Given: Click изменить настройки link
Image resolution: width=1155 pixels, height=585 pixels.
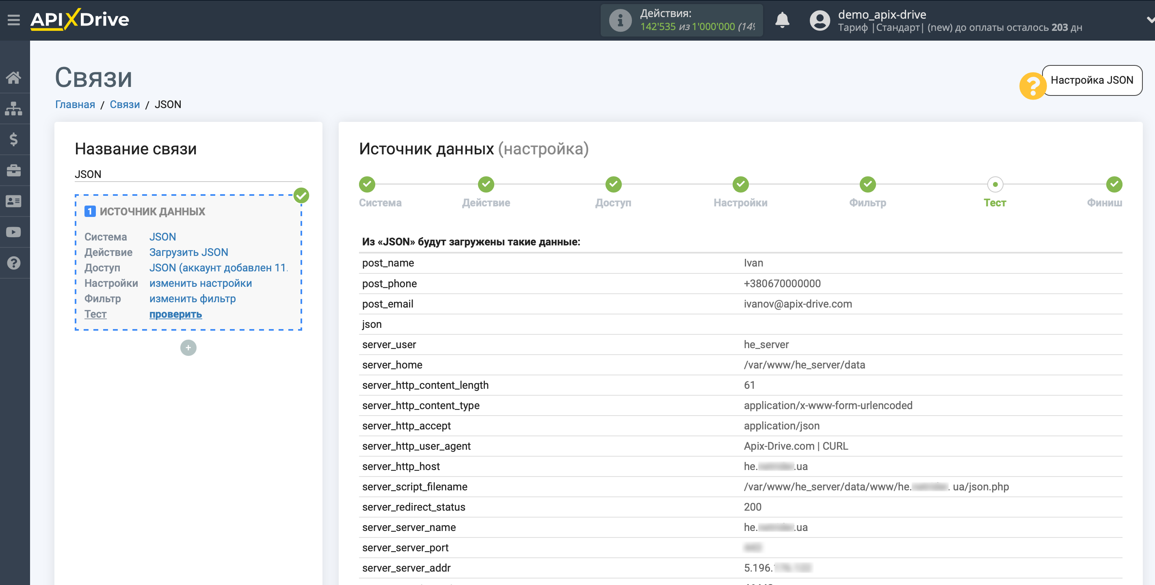Looking at the screenshot, I should tap(201, 284).
